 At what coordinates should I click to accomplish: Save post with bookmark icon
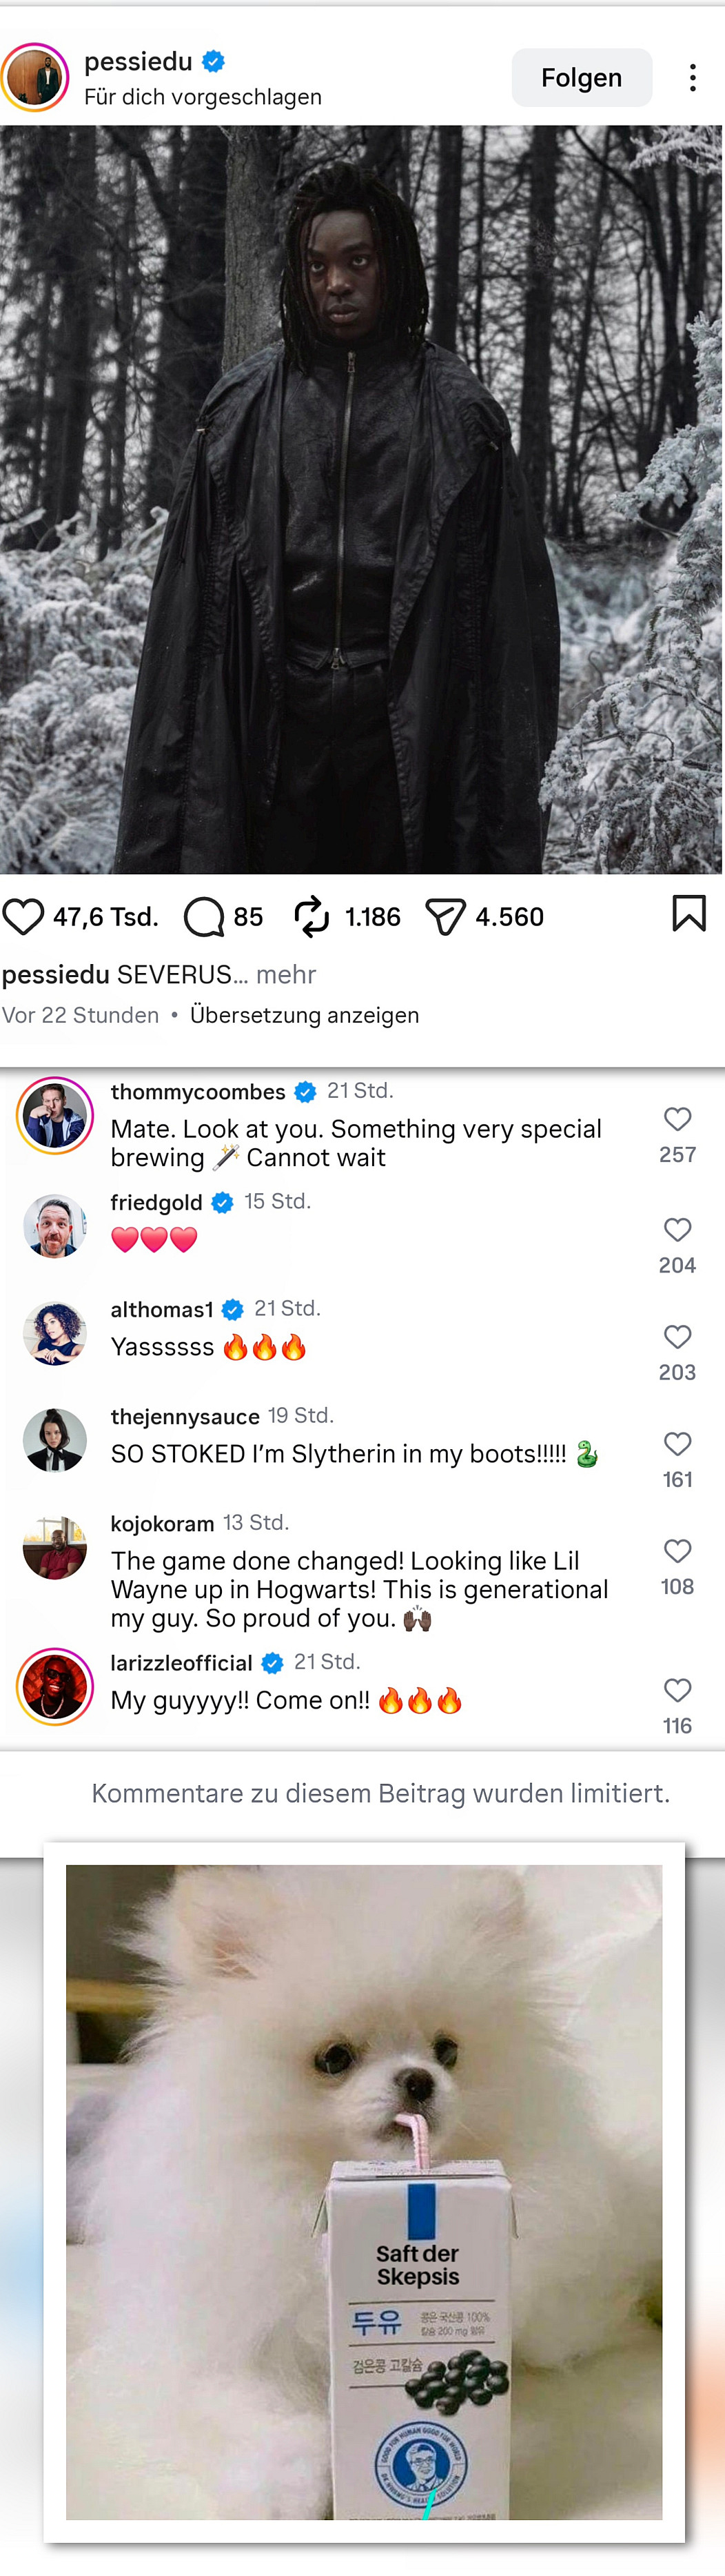click(x=689, y=913)
